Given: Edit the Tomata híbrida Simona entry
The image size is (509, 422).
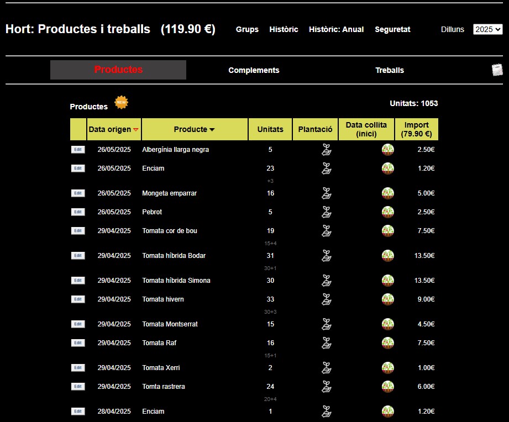Looking at the screenshot, I should click(x=78, y=281).
